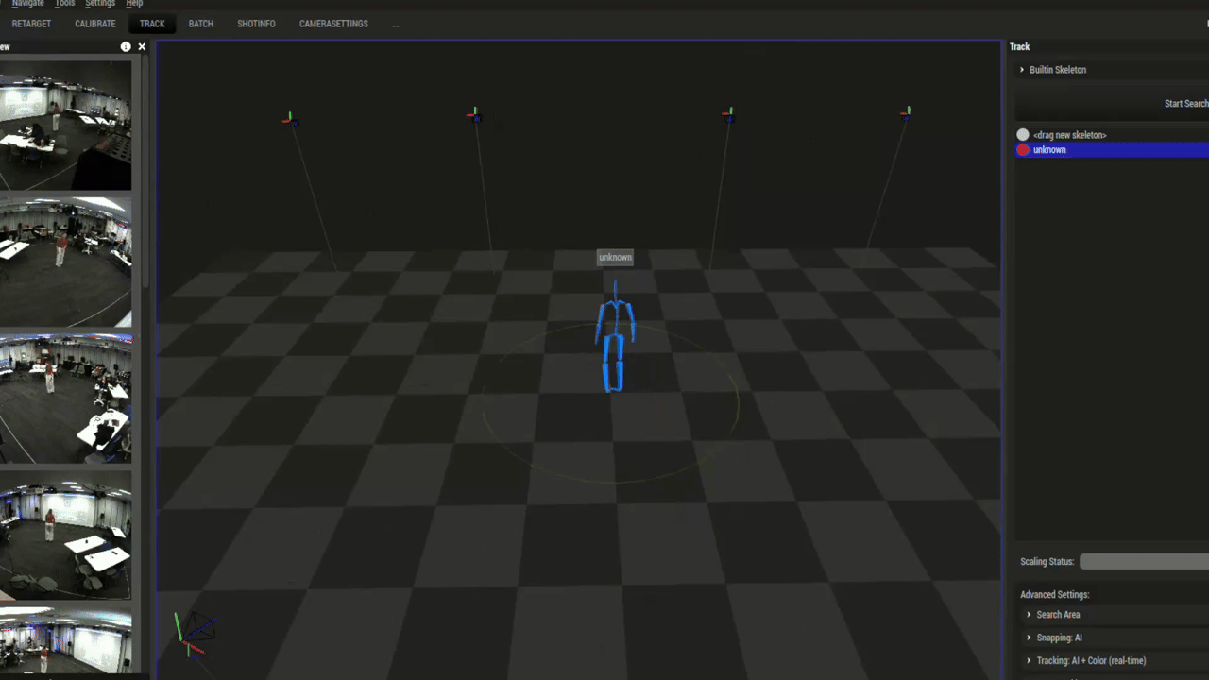Click the second camera marker from the left

pos(475,115)
